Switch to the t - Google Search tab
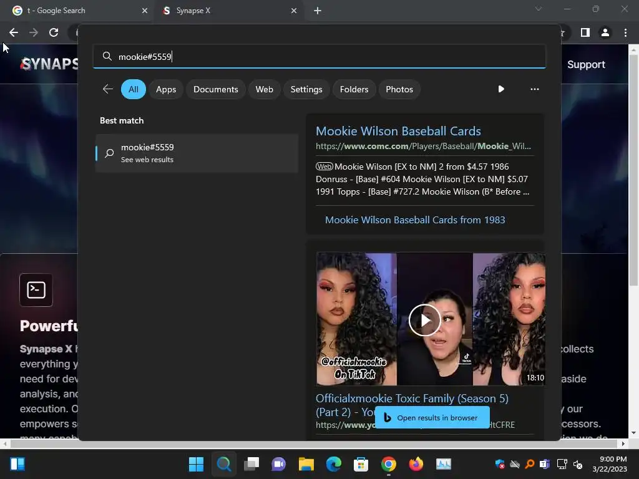 [77, 11]
